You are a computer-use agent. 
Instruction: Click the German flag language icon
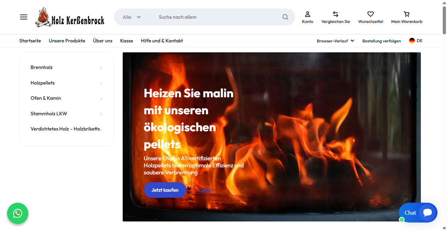pyautogui.click(x=412, y=40)
